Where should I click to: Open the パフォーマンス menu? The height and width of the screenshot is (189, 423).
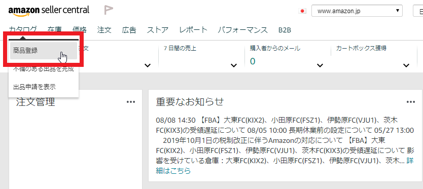point(243,30)
